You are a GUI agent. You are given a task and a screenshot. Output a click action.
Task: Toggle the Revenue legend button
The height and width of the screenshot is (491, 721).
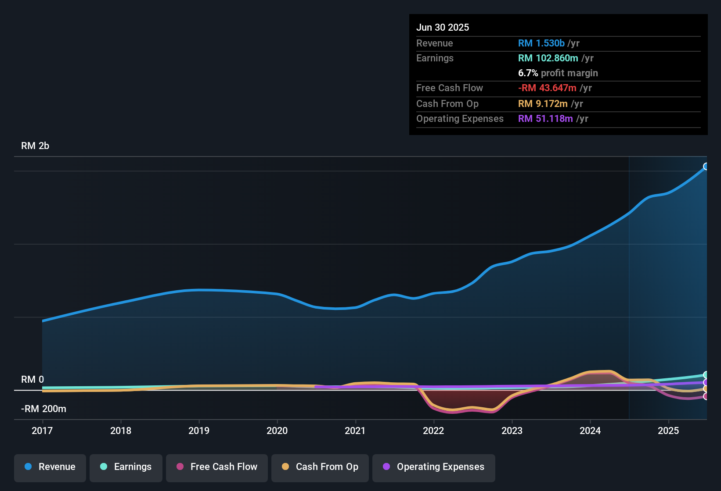coord(50,468)
